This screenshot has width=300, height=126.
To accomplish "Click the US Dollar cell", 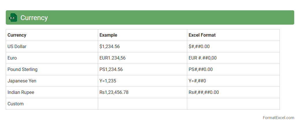I will point(17,47).
